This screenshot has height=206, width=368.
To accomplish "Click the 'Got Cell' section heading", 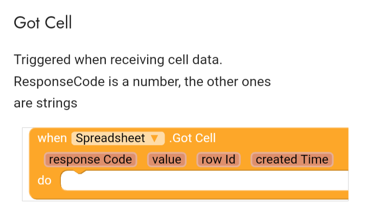I will (x=43, y=23).
